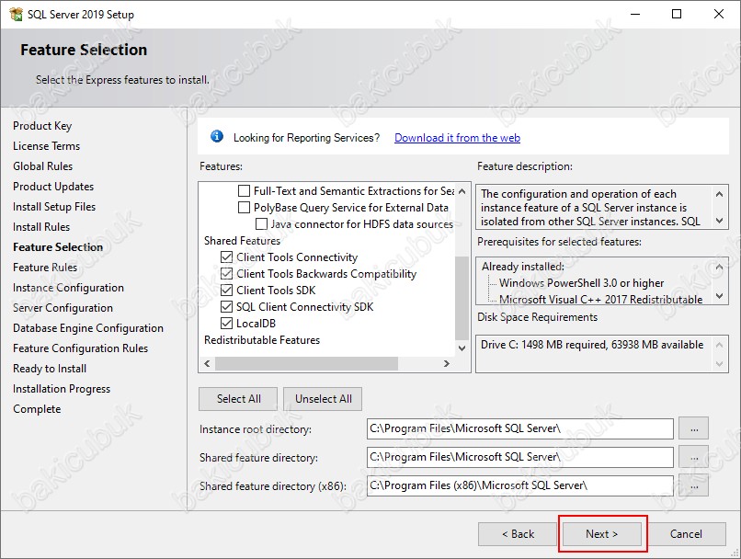Click the License Terms step
This screenshot has height=559, width=741.
point(46,146)
